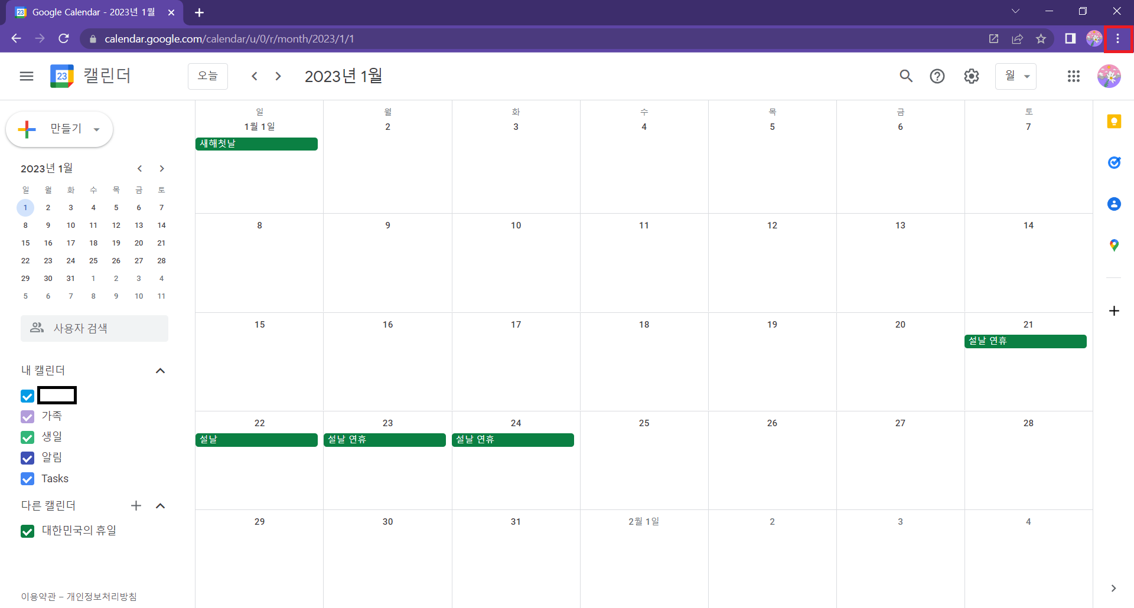The height and width of the screenshot is (608, 1134).
Task: Click the 오늘 button
Action: pyautogui.click(x=208, y=76)
